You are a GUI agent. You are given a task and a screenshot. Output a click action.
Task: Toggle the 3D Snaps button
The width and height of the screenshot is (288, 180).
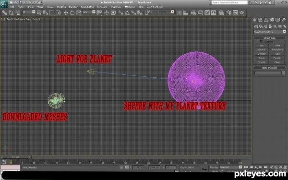click(x=120, y=12)
